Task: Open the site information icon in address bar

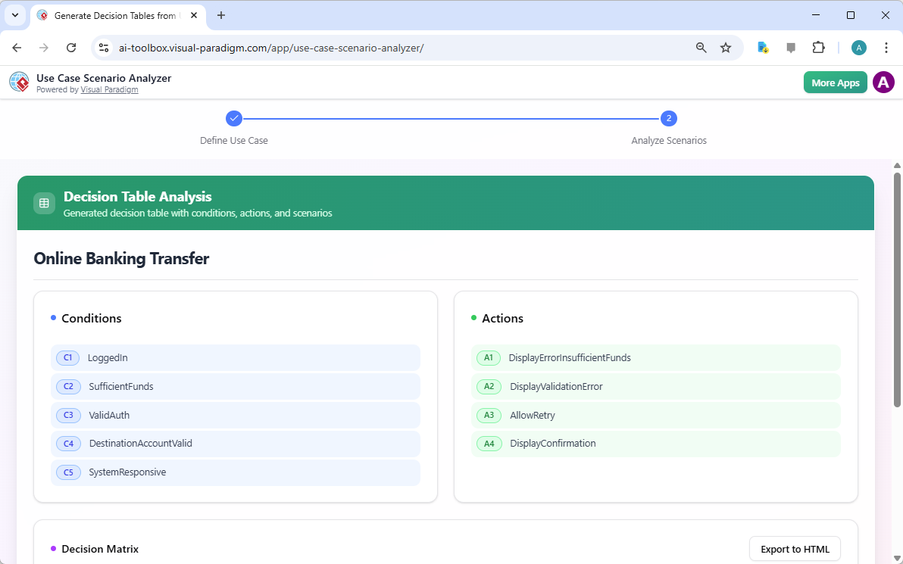Action: [x=103, y=47]
